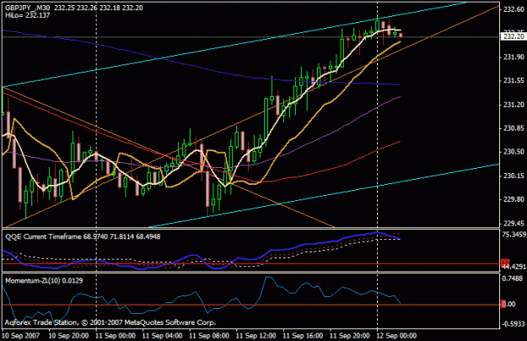Click the 10 Sep 2007 time axis label
This screenshot has width=527, height=341.
pos(21,336)
